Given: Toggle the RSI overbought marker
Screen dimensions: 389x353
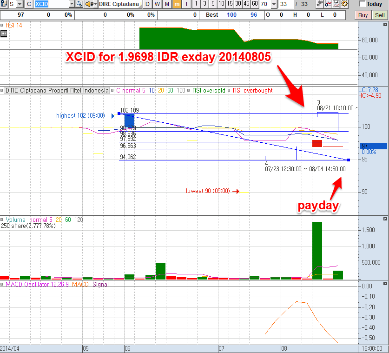Looking at the screenshot, I should [229, 90].
